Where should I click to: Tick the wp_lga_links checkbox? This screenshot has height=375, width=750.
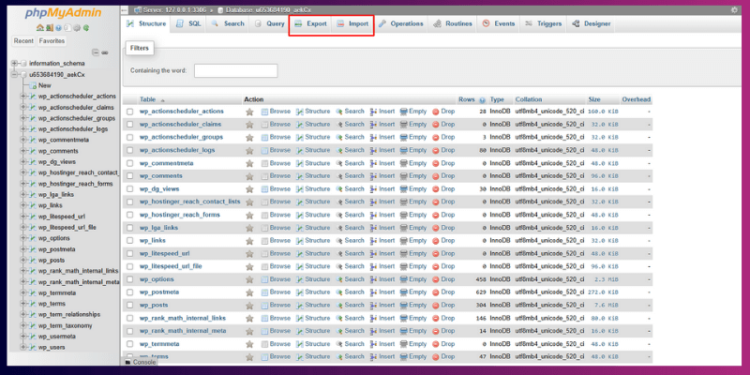point(129,228)
